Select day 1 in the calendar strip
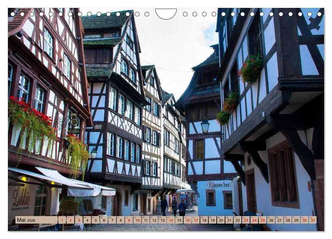The height and width of the screenshot is (239, 332). pos(62,220)
